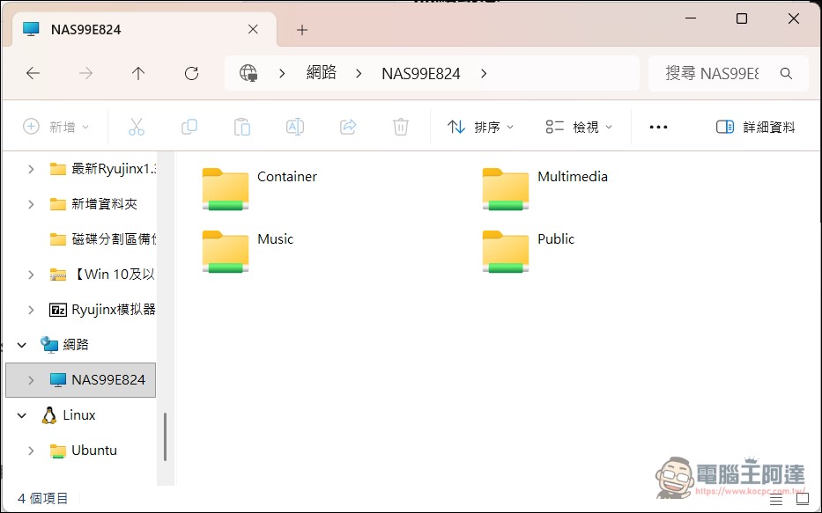Screen dimensions: 822x513
Task: Click the chevron before 網路 in address bar
Action: [282, 73]
